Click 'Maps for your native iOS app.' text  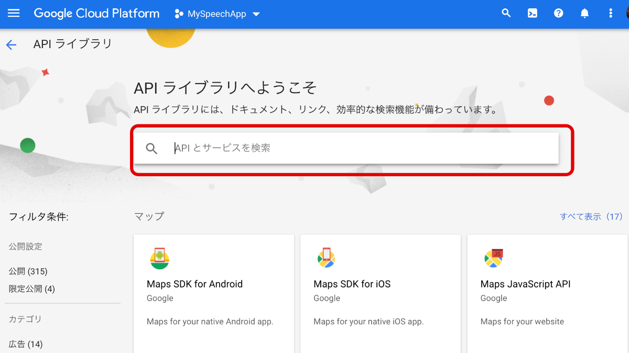(368, 322)
